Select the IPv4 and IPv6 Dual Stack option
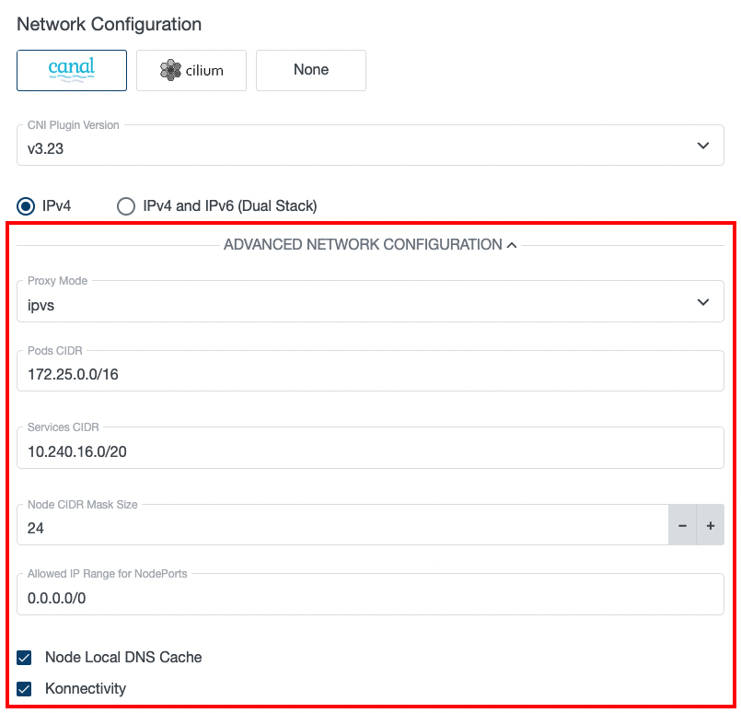The image size is (741, 713). point(126,205)
